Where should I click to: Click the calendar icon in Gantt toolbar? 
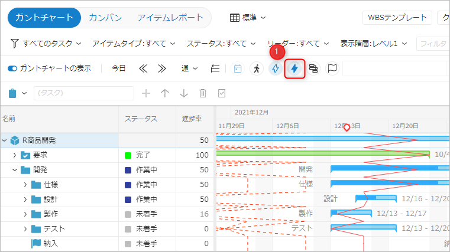(238, 68)
